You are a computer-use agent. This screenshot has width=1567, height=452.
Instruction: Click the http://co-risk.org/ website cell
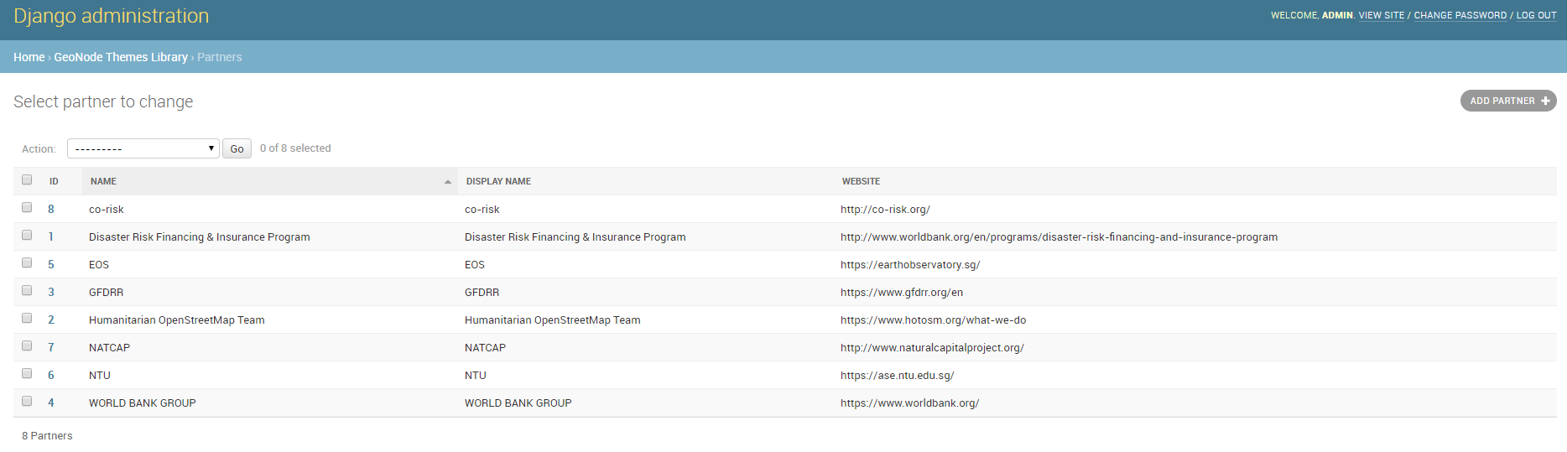click(885, 209)
